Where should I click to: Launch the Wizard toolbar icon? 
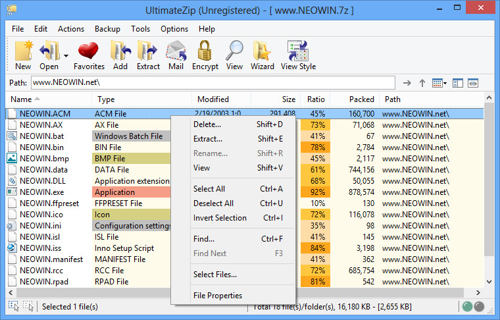point(262,51)
